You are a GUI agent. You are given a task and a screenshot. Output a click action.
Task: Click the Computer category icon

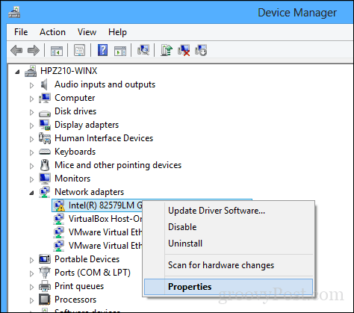(x=45, y=98)
